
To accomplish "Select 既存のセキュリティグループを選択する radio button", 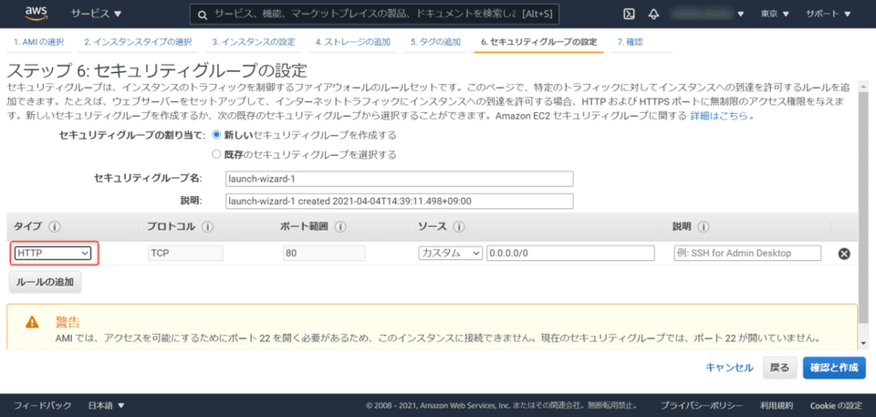I will click(216, 153).
